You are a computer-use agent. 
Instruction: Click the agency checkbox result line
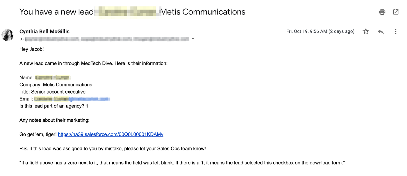click(53, 106)
